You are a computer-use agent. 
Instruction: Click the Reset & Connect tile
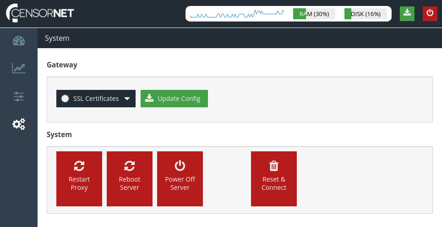point(274,179)
